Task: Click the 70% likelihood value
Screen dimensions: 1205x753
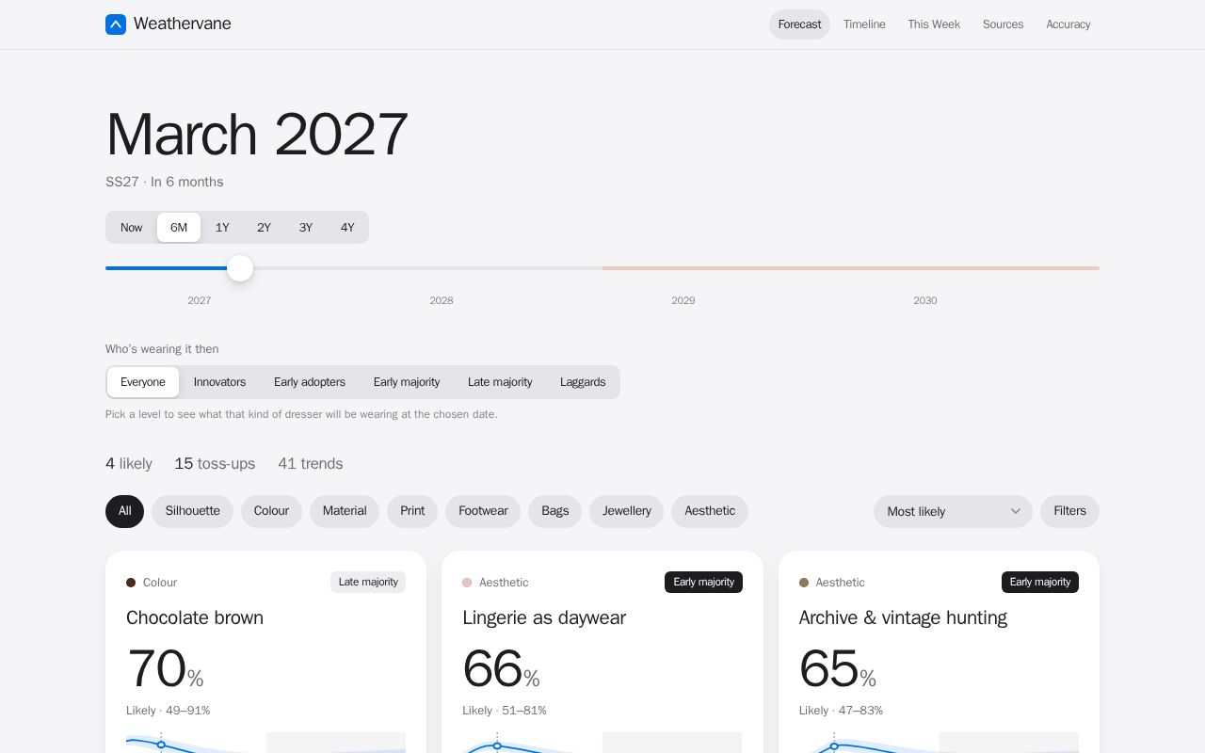Action: point(166,669)
